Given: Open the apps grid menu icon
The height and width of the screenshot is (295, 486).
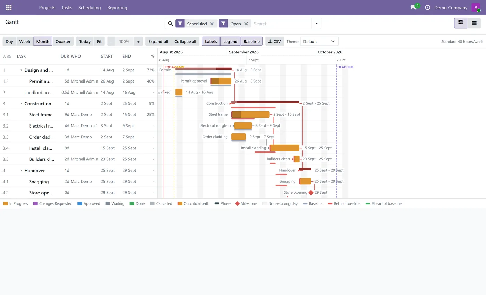Looking at the screenshot, I should tap(9, 7).
